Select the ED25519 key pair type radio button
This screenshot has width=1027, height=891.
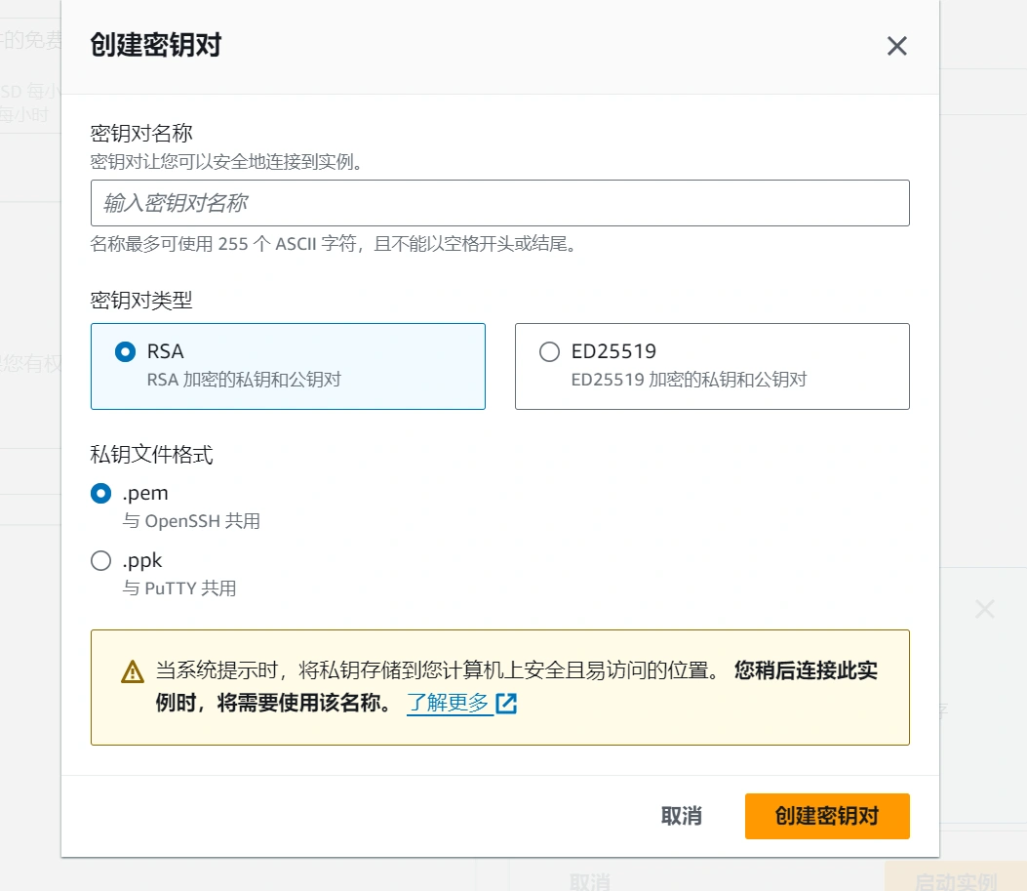coord(549,352)
